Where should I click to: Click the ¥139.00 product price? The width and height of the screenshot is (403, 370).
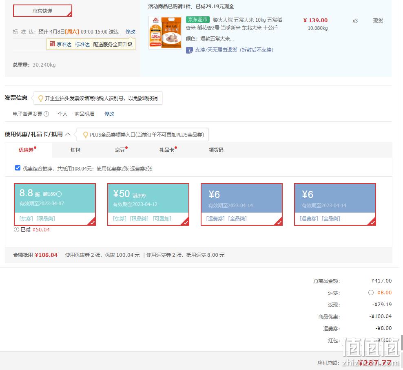tap(316, 20)
